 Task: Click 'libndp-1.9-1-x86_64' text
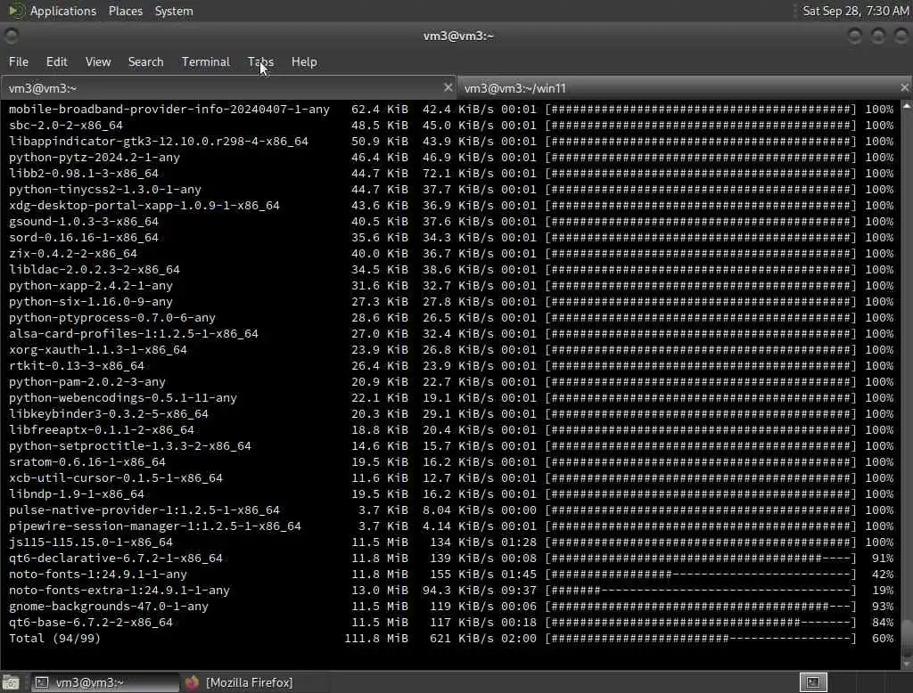pyautogui.click(x=77, y=494)
